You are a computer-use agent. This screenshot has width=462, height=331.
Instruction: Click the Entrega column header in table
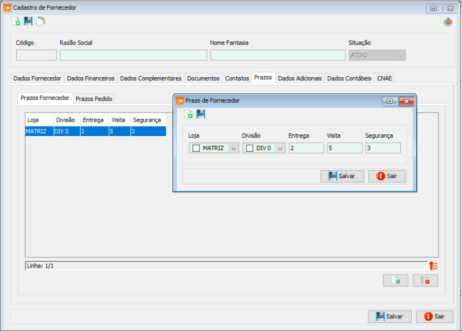coord(94,120)
